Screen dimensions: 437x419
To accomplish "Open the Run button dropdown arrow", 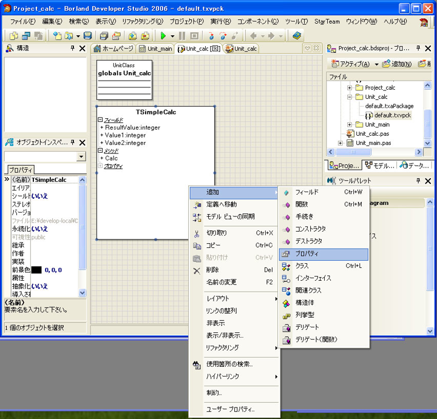I will 172,36.
